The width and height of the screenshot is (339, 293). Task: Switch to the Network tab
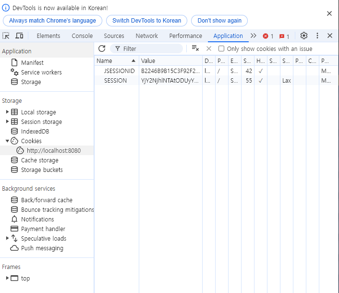(147, 36)
